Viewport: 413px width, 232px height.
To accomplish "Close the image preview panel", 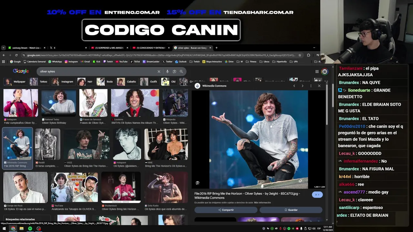I will (319, 86).
